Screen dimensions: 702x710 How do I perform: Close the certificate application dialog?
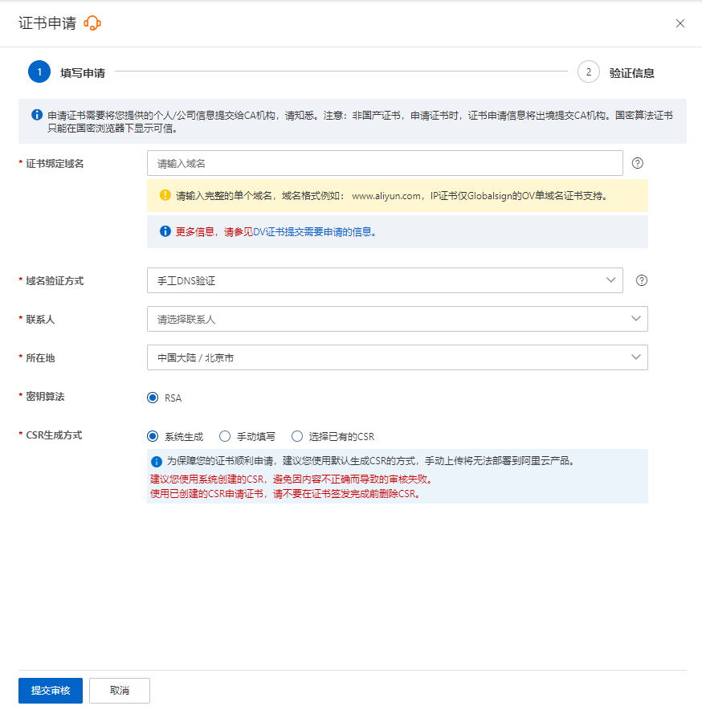pos(680,23)
